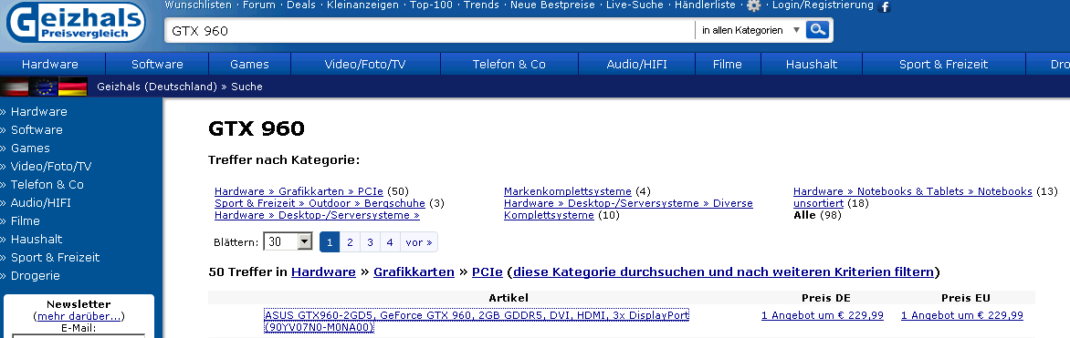Click Geizhals (Deutschland) breadcrumb

157,87
